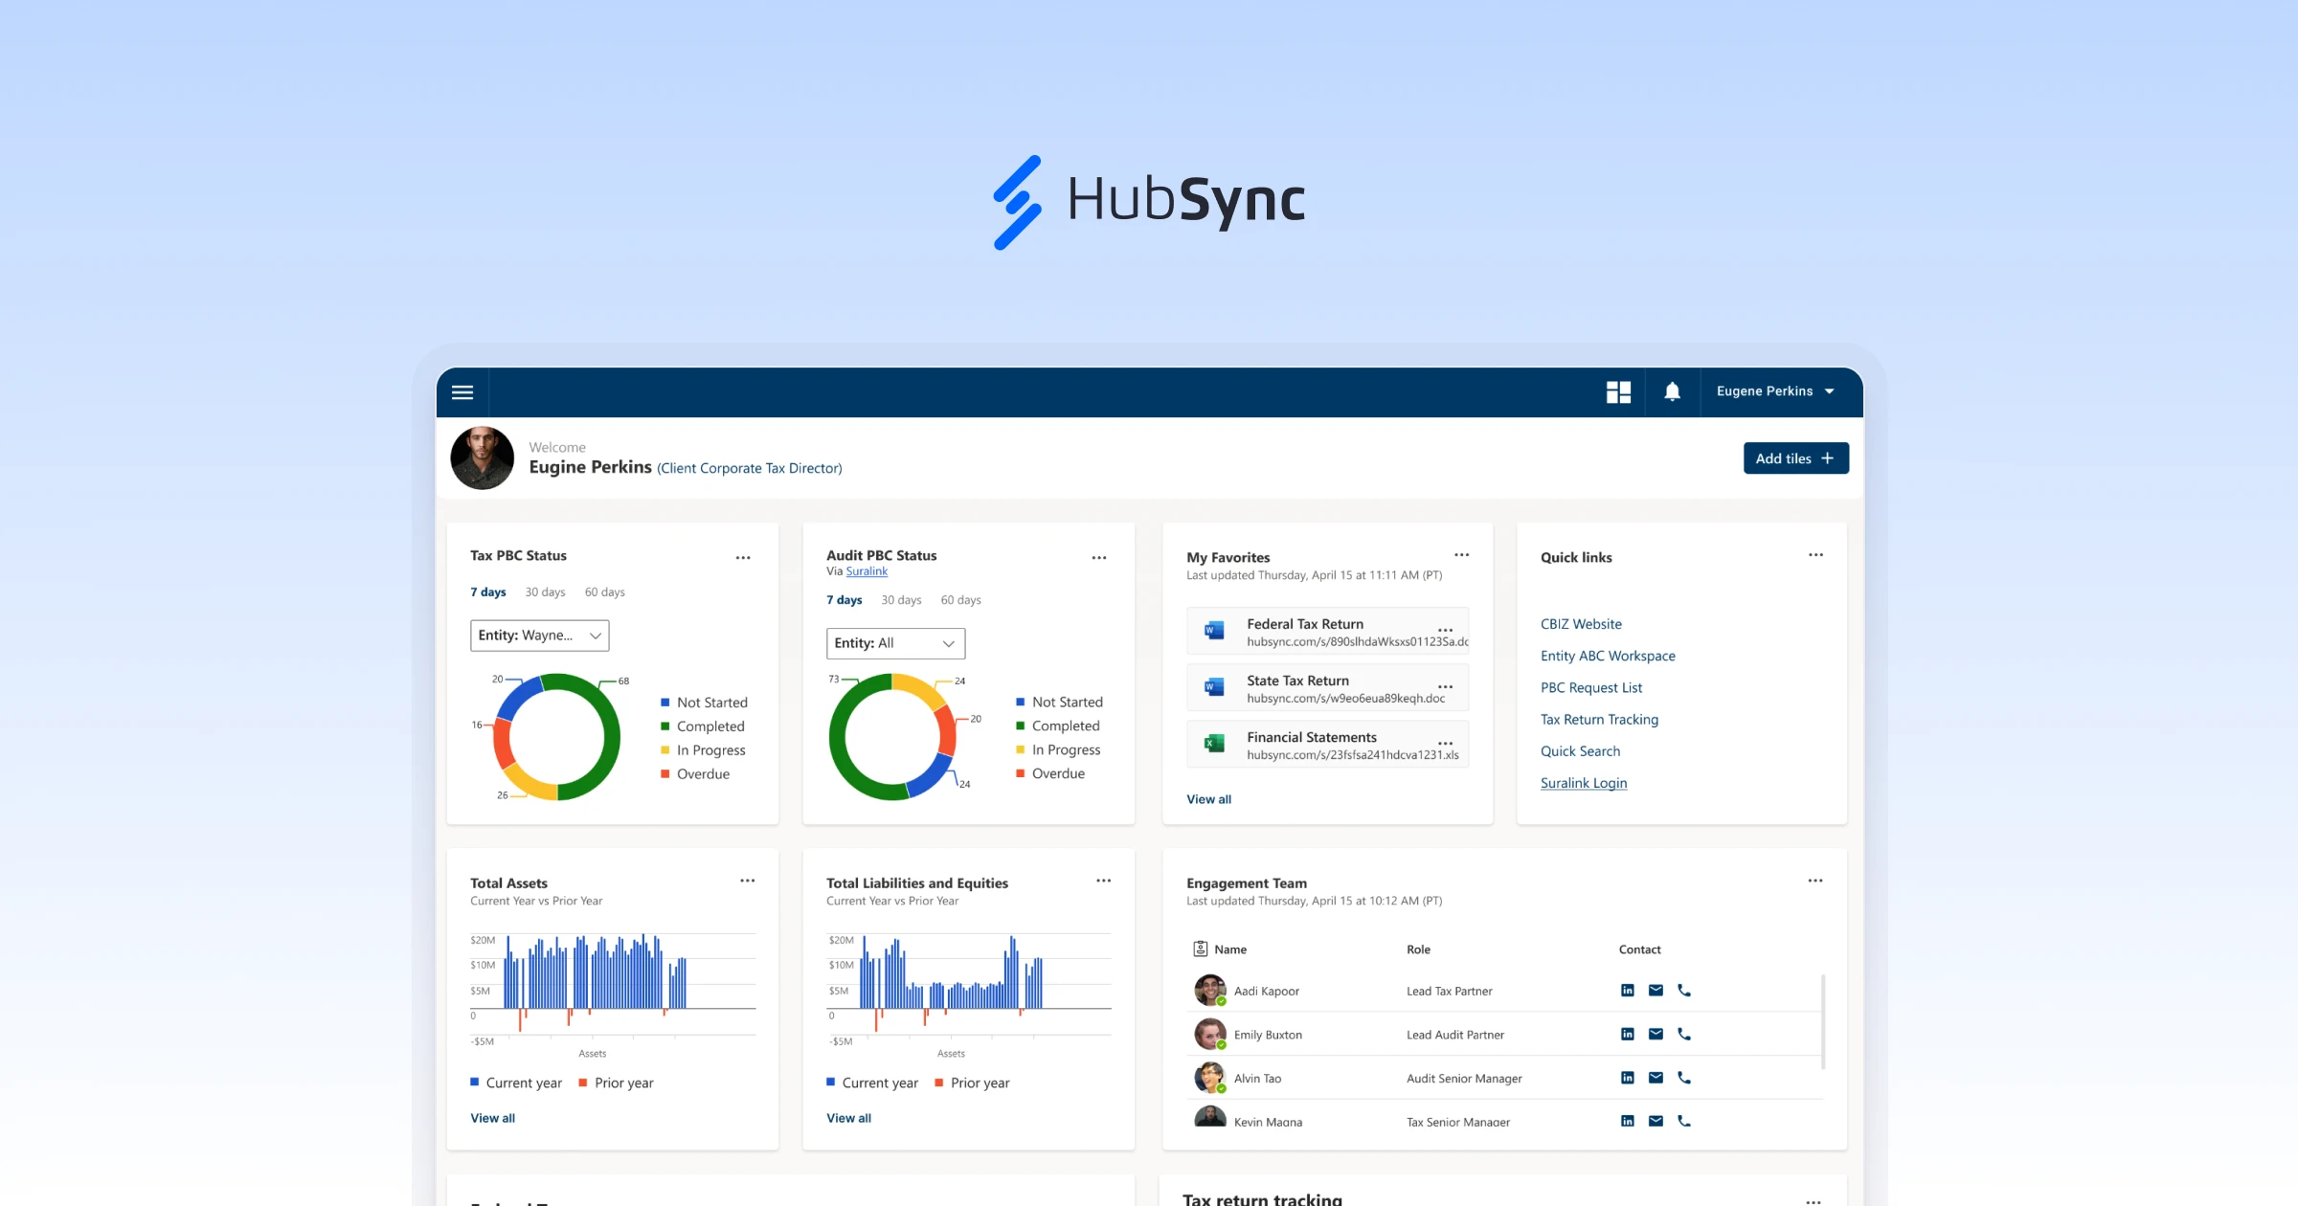The height and width of the screenshot is (1206, 2298).
Task: Open the hamburger navigation menu
Action: tap(462, 391)
